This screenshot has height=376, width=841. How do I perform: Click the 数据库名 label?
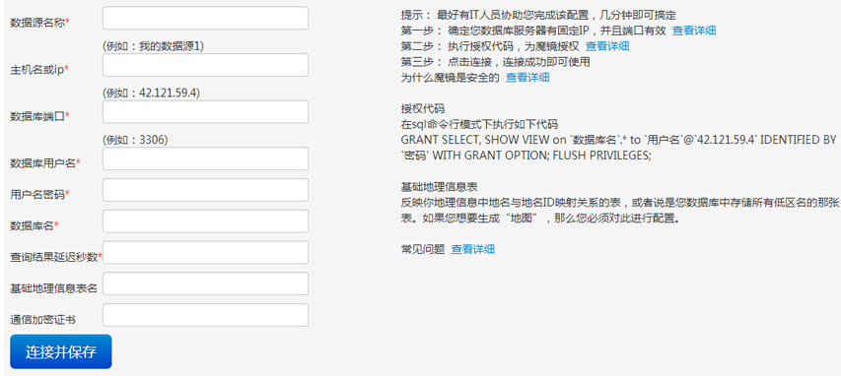(35, 226)
